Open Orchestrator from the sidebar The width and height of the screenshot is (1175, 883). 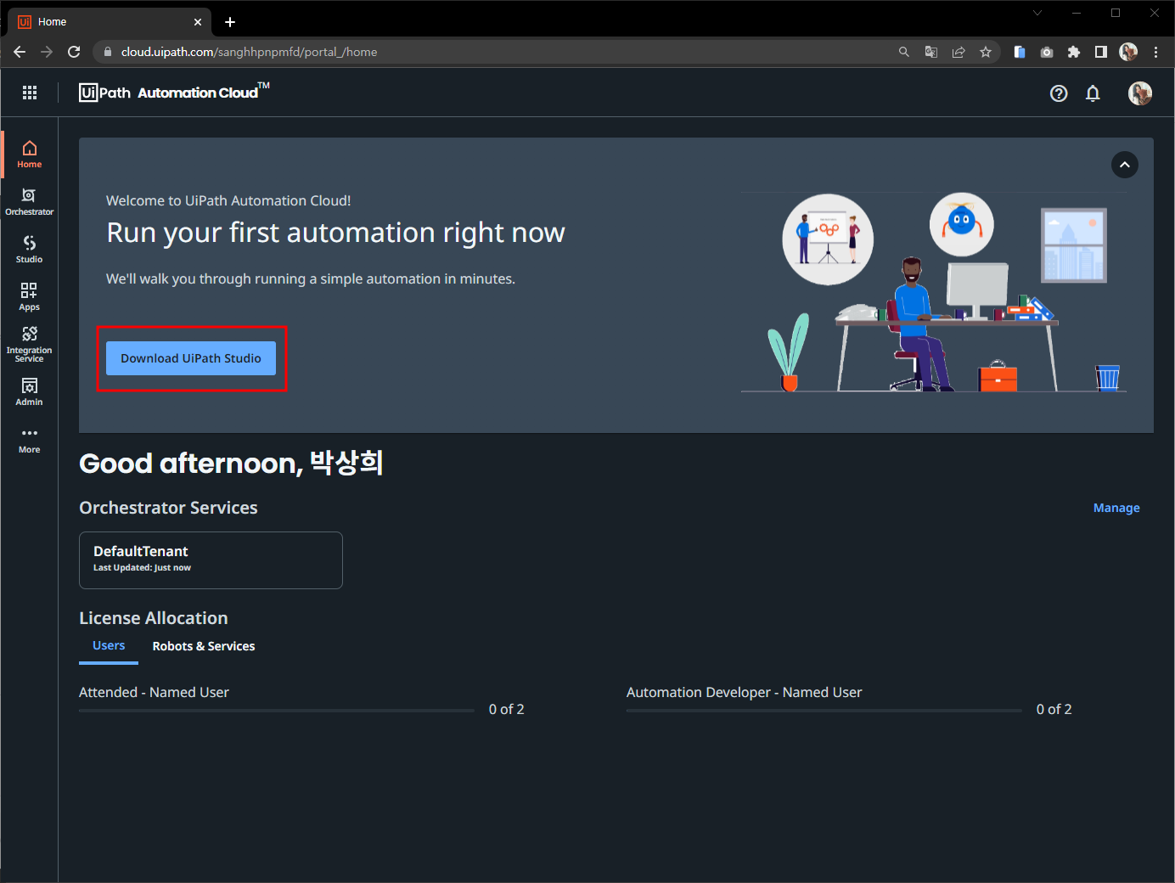point(30,202)
